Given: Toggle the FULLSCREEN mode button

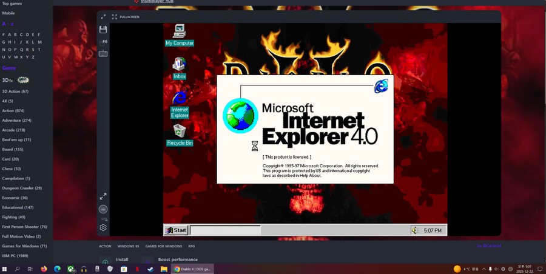Looking at the screenshot, I should (126, 17).
